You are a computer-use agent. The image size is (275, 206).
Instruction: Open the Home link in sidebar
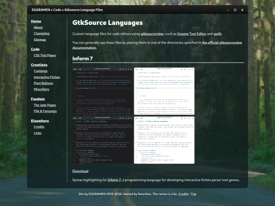click(x=36, y=21)
